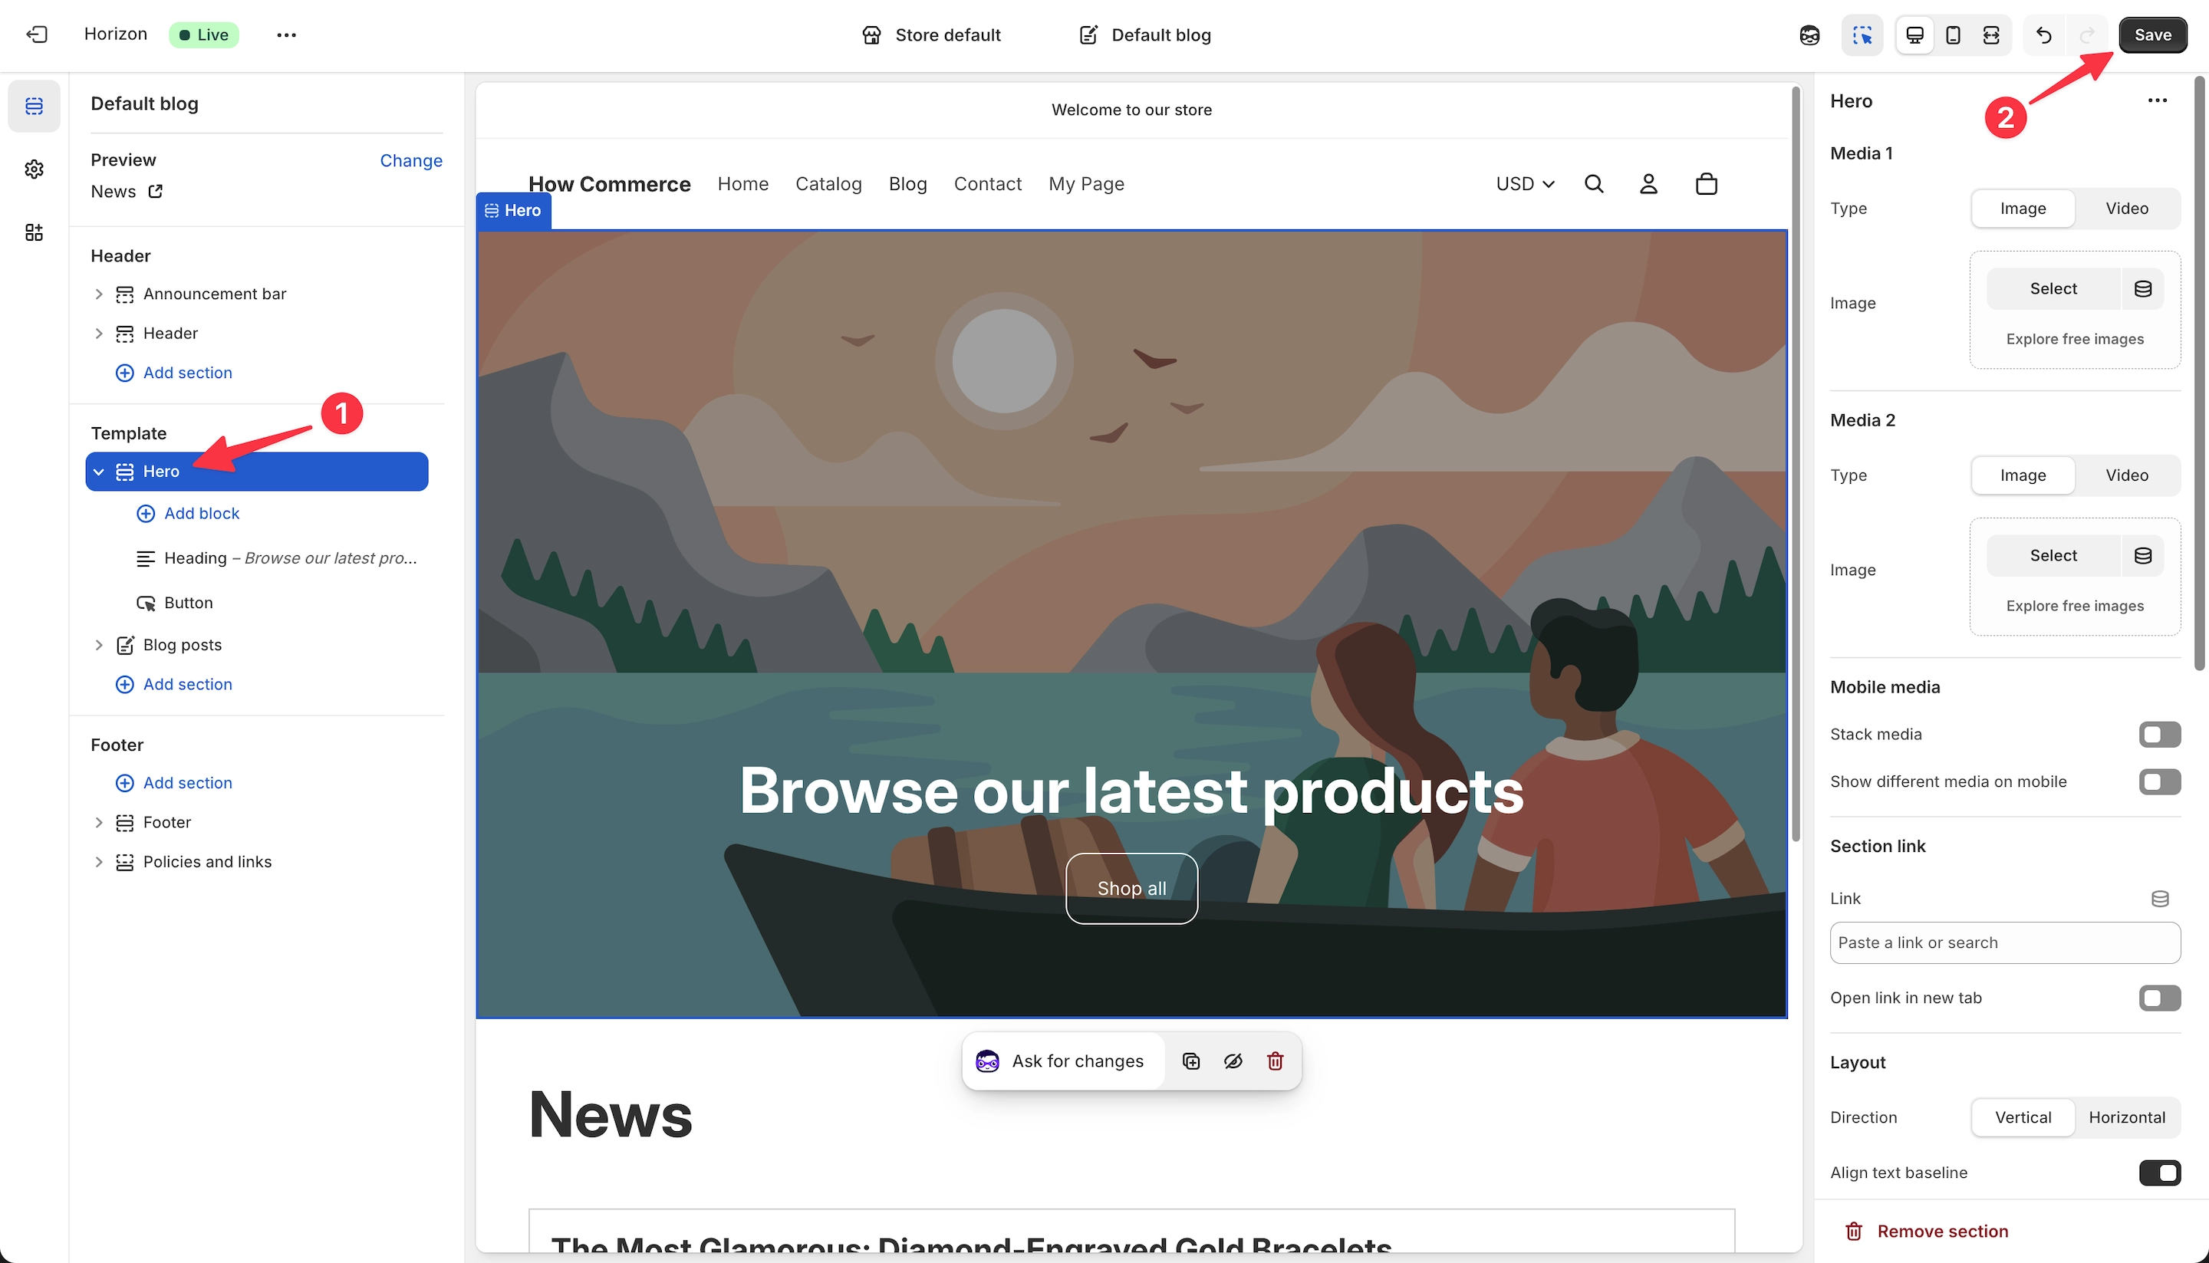
Task: Select Image type for Media 1
Action: point(2023,209)
